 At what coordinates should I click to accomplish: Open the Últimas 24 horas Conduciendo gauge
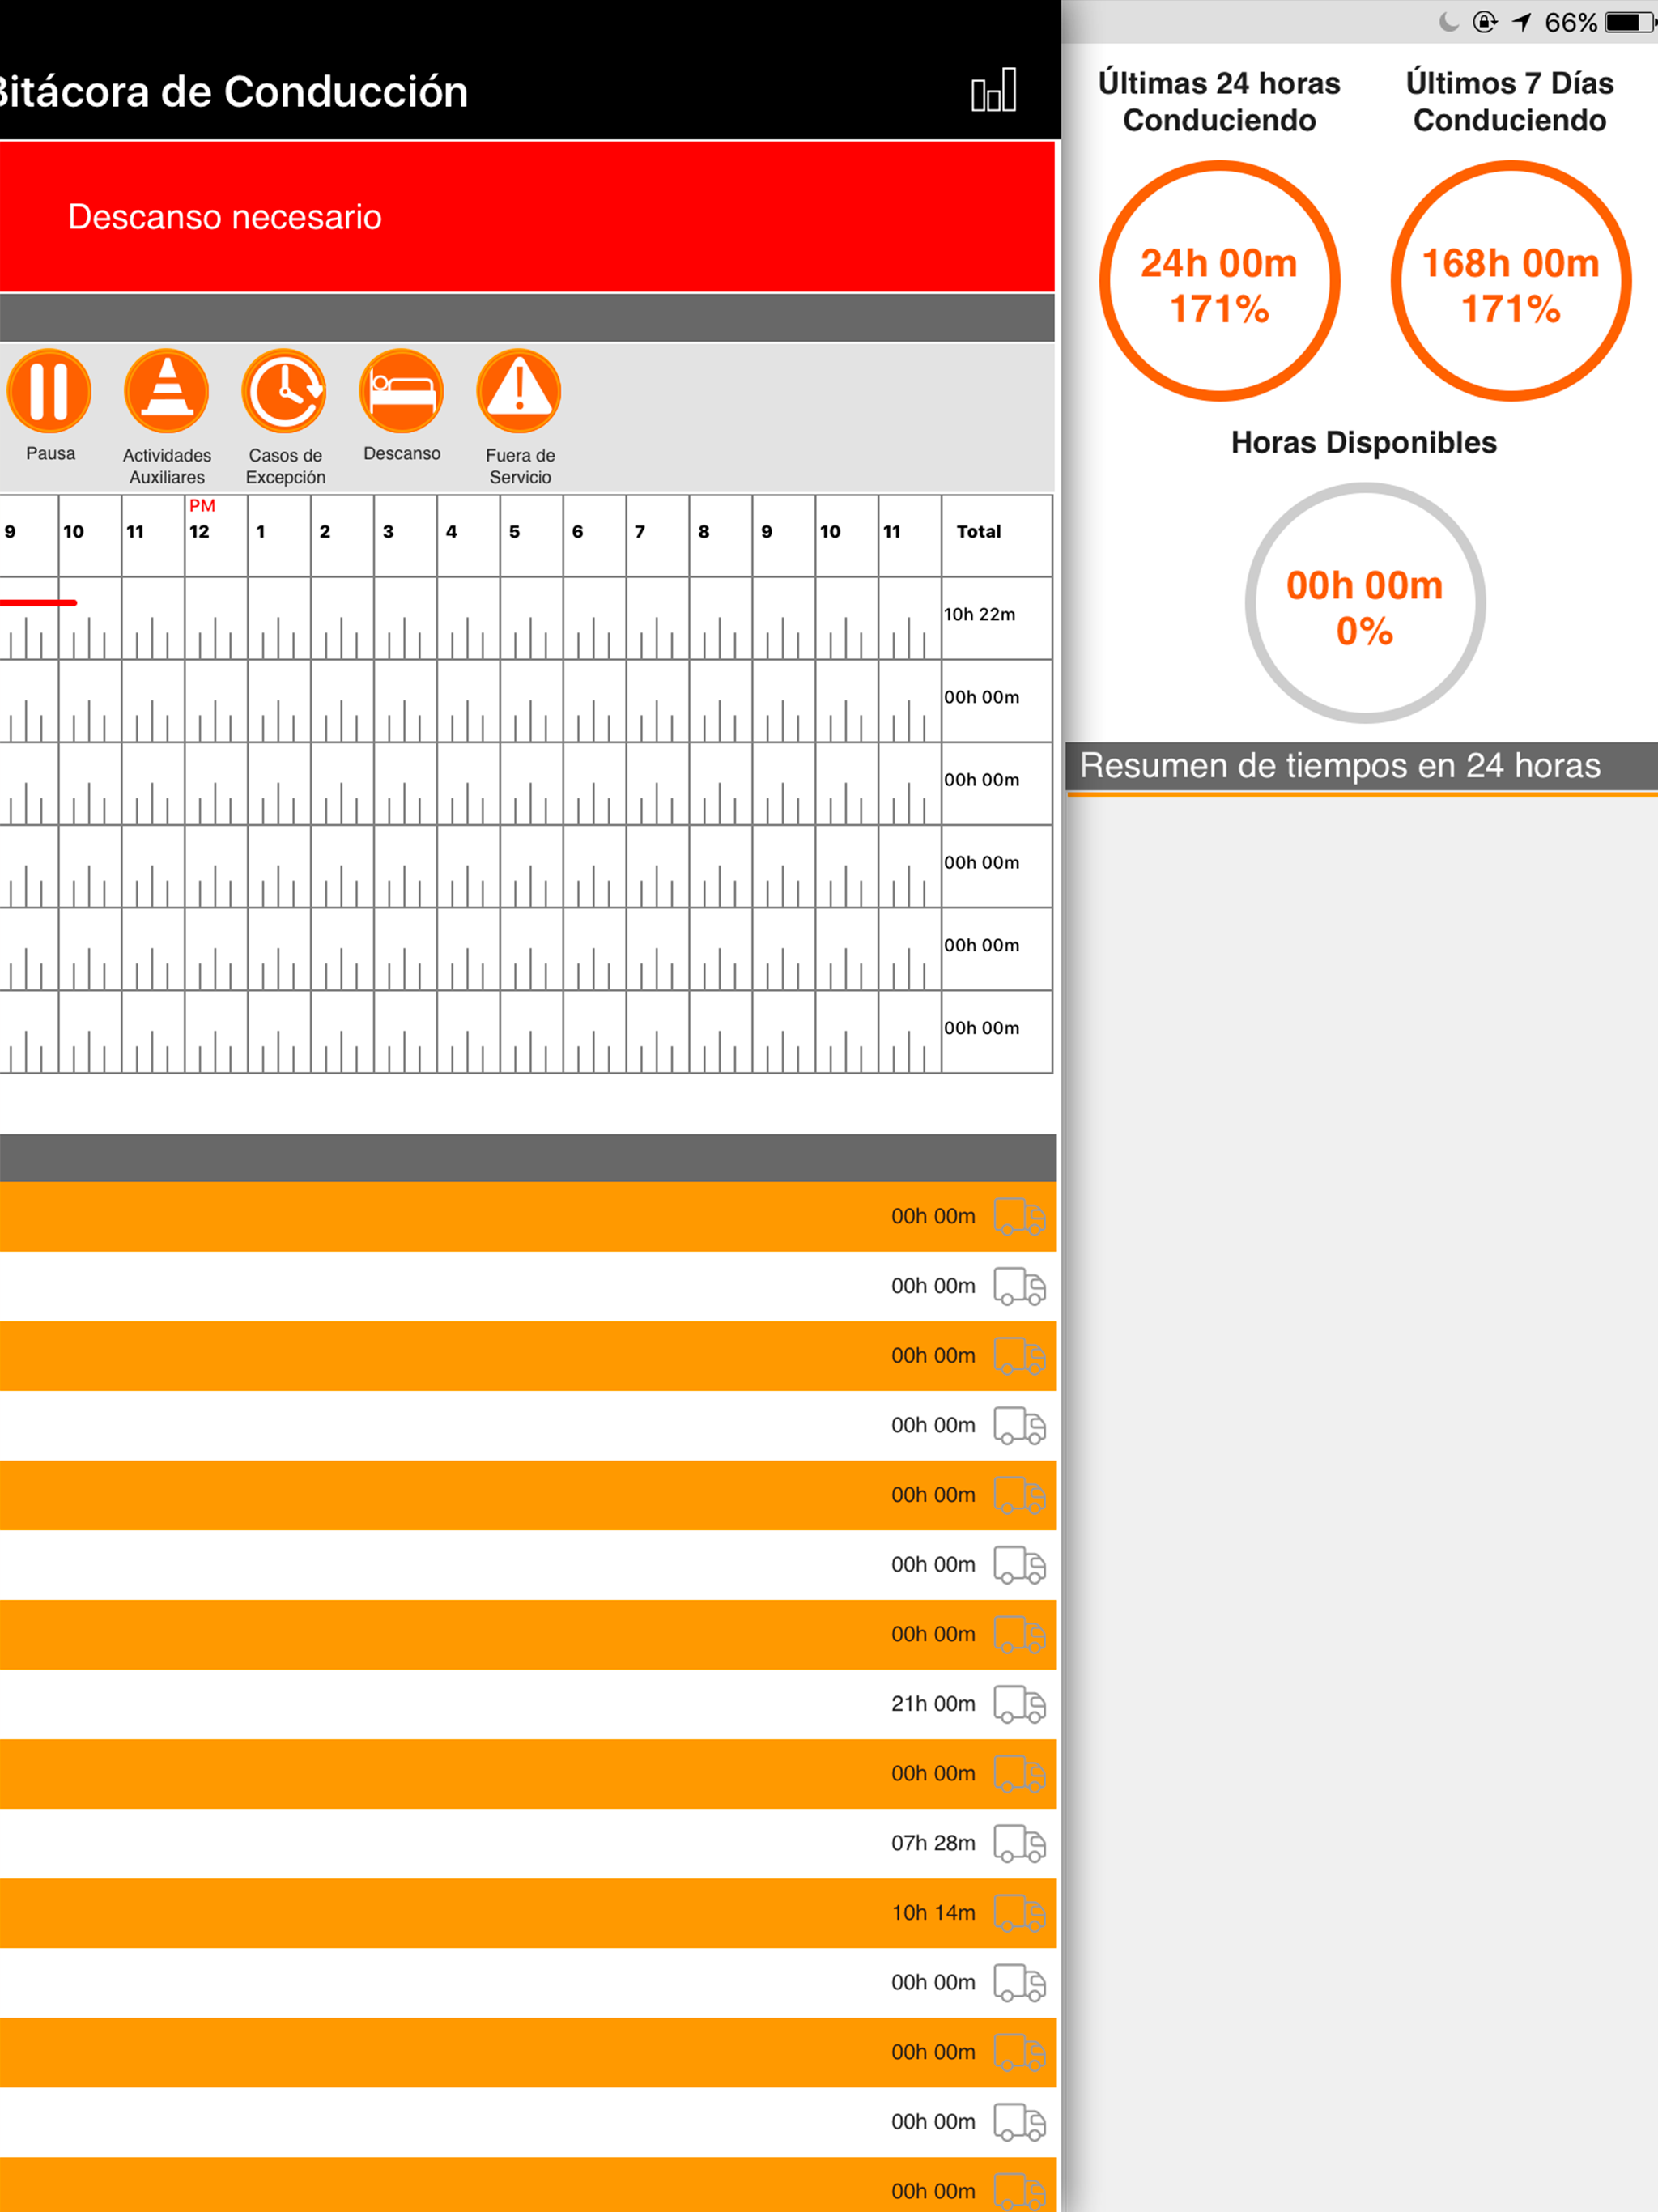[x=1220, y=281]
